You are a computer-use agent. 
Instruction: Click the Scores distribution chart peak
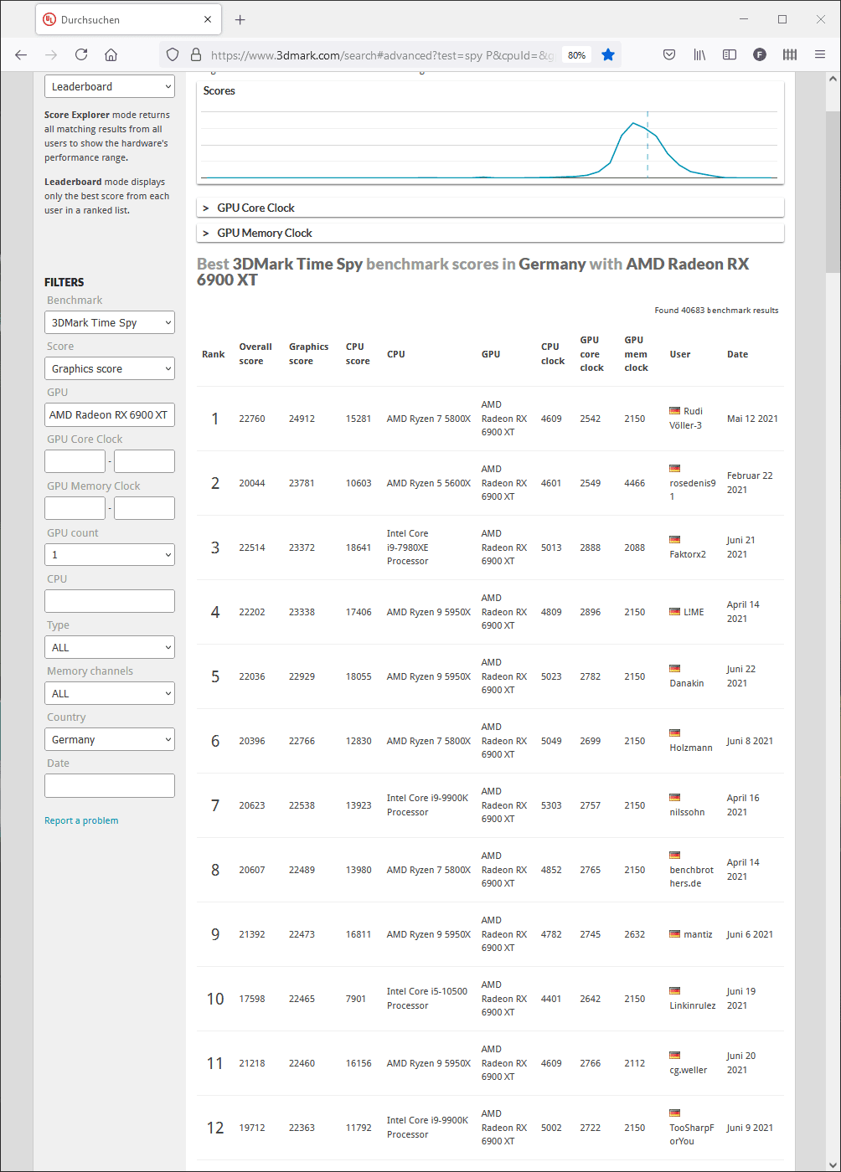[x=635, y=124]
